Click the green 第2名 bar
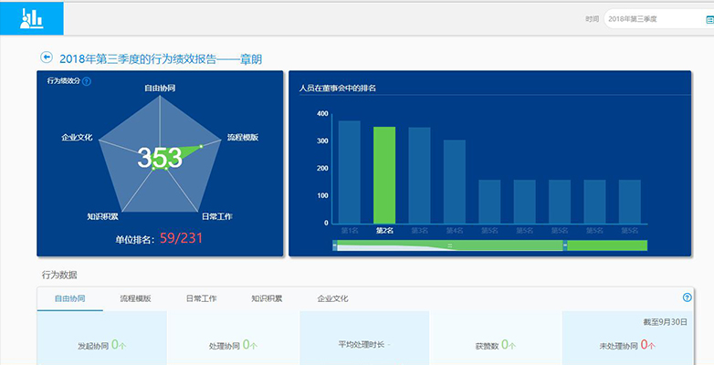Screen dimensions: 714x365 click(384, 175)
